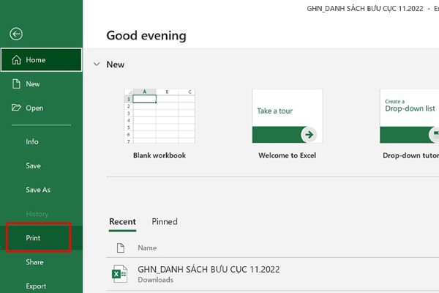The height and width of the screenshot is (293, 439).
Task: Click the New document icon
Action: 16,84
